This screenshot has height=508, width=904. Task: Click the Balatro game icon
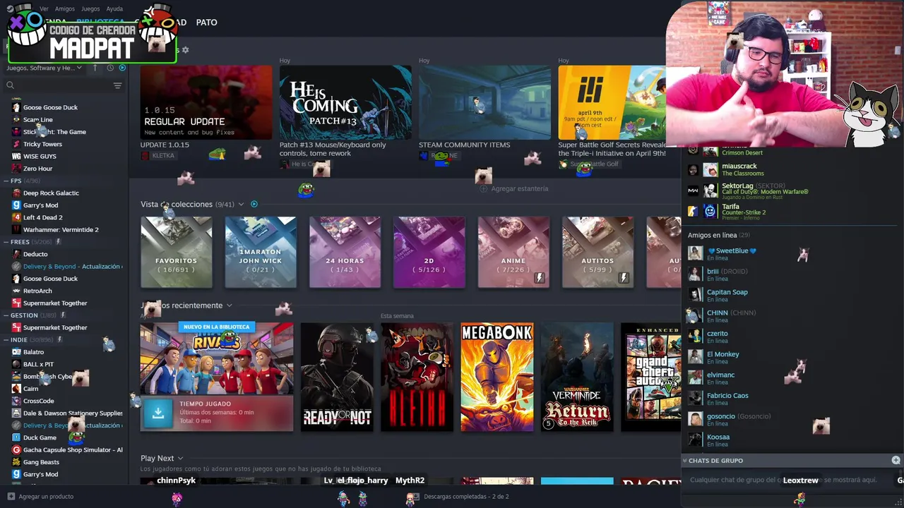[16, 352]
